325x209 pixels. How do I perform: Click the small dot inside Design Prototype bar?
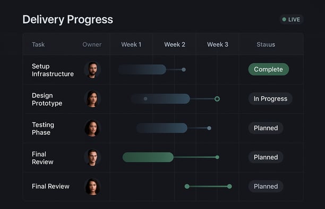click(x=146, y=99)
